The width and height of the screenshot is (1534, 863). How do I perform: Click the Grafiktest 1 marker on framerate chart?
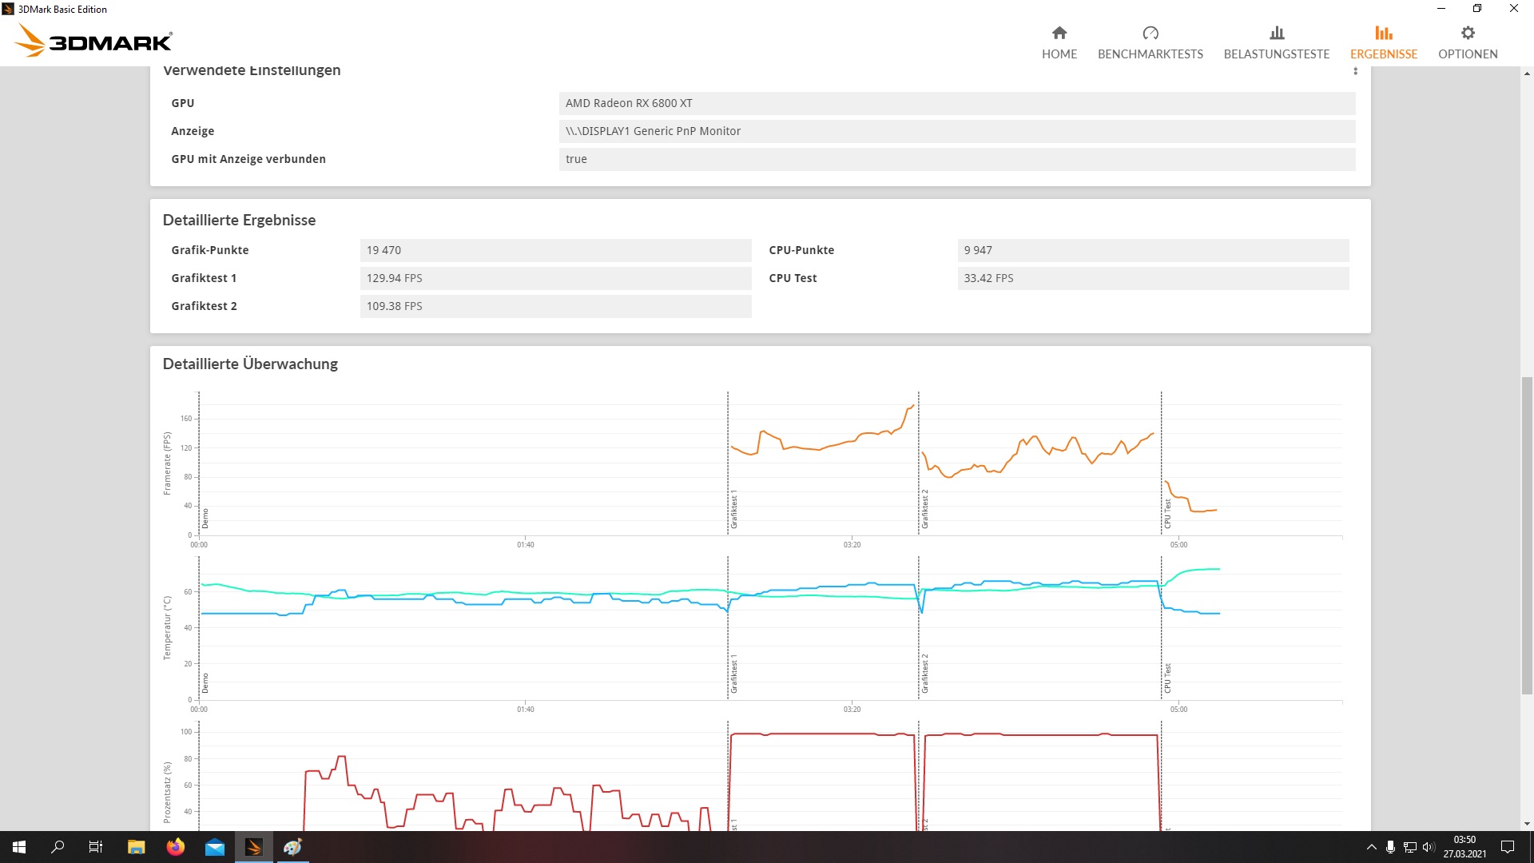pos(733,510)
